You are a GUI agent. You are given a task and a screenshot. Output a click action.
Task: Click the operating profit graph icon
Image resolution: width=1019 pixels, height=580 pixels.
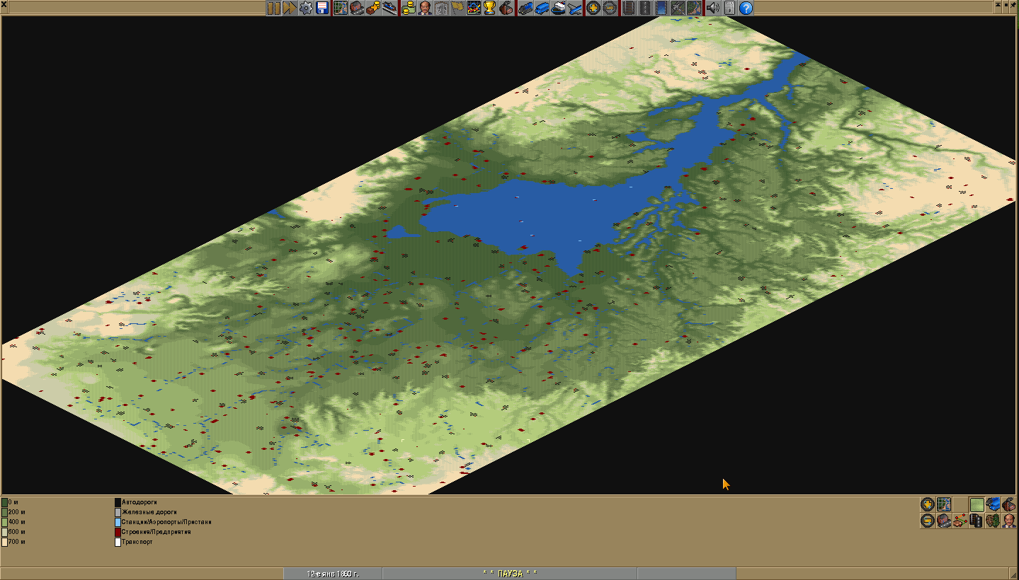[x=473, y=8]
